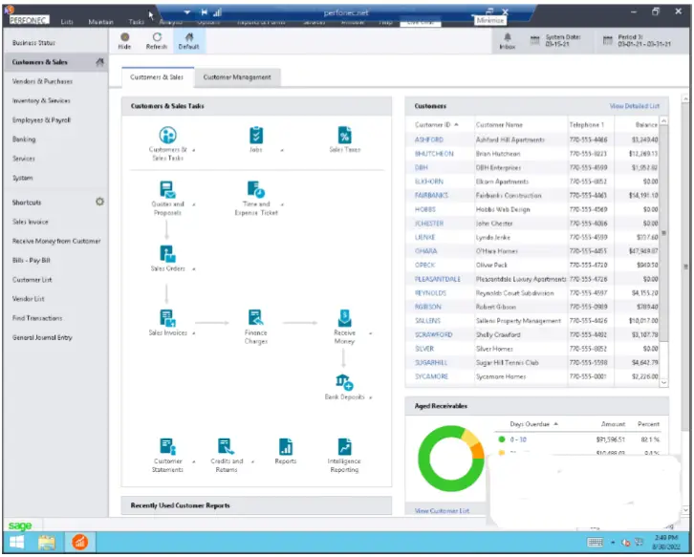This screenshot has height=557, width=694.
Task: Click the Hide toolbar icon
Action: pos(125,37)
